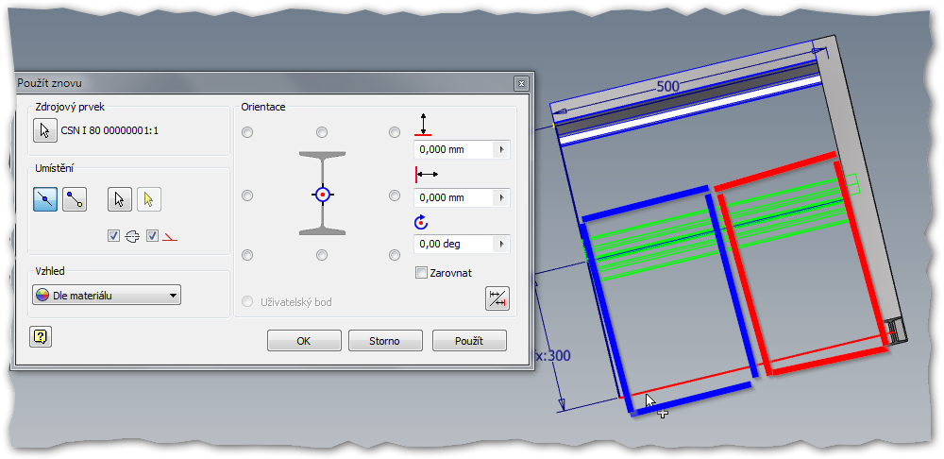Open the Dle materiálu appearance dropdown
This screenshot has height=459, width=944.
point(106,296)
